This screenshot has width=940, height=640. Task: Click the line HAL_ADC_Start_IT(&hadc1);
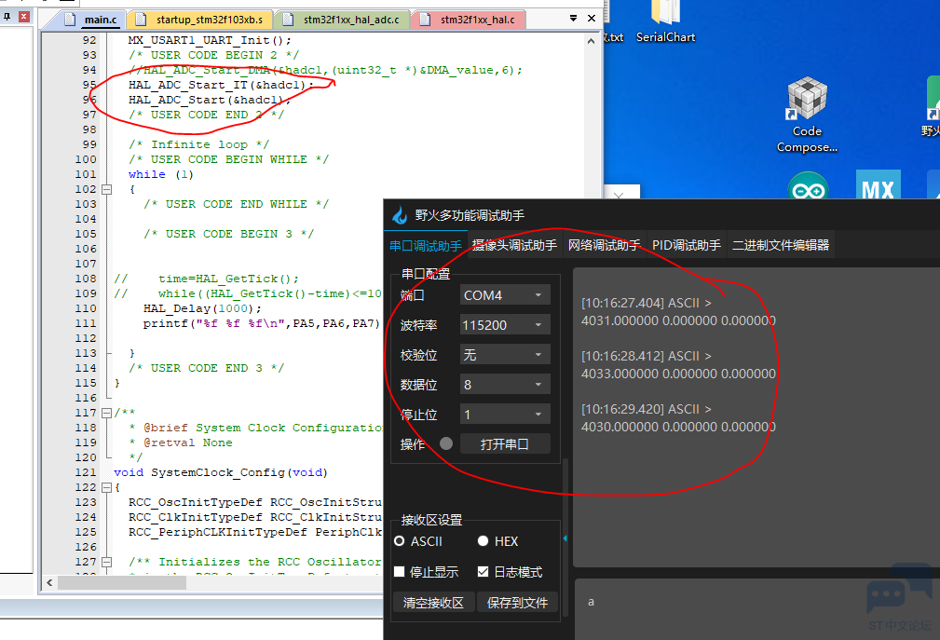(x=221, y=85)
